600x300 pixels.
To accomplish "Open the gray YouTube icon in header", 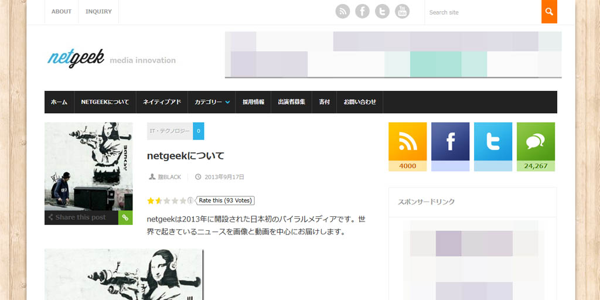I will 402,12.
